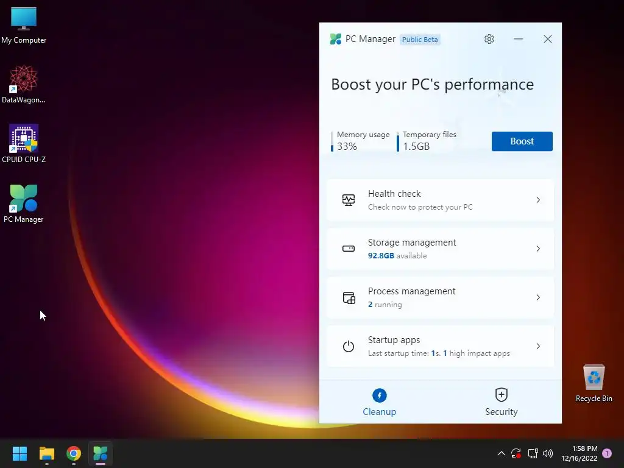The image size is (624, 468).
Task: Click the 'Boost your PC's performance' heading
Action: click(432, 84)
